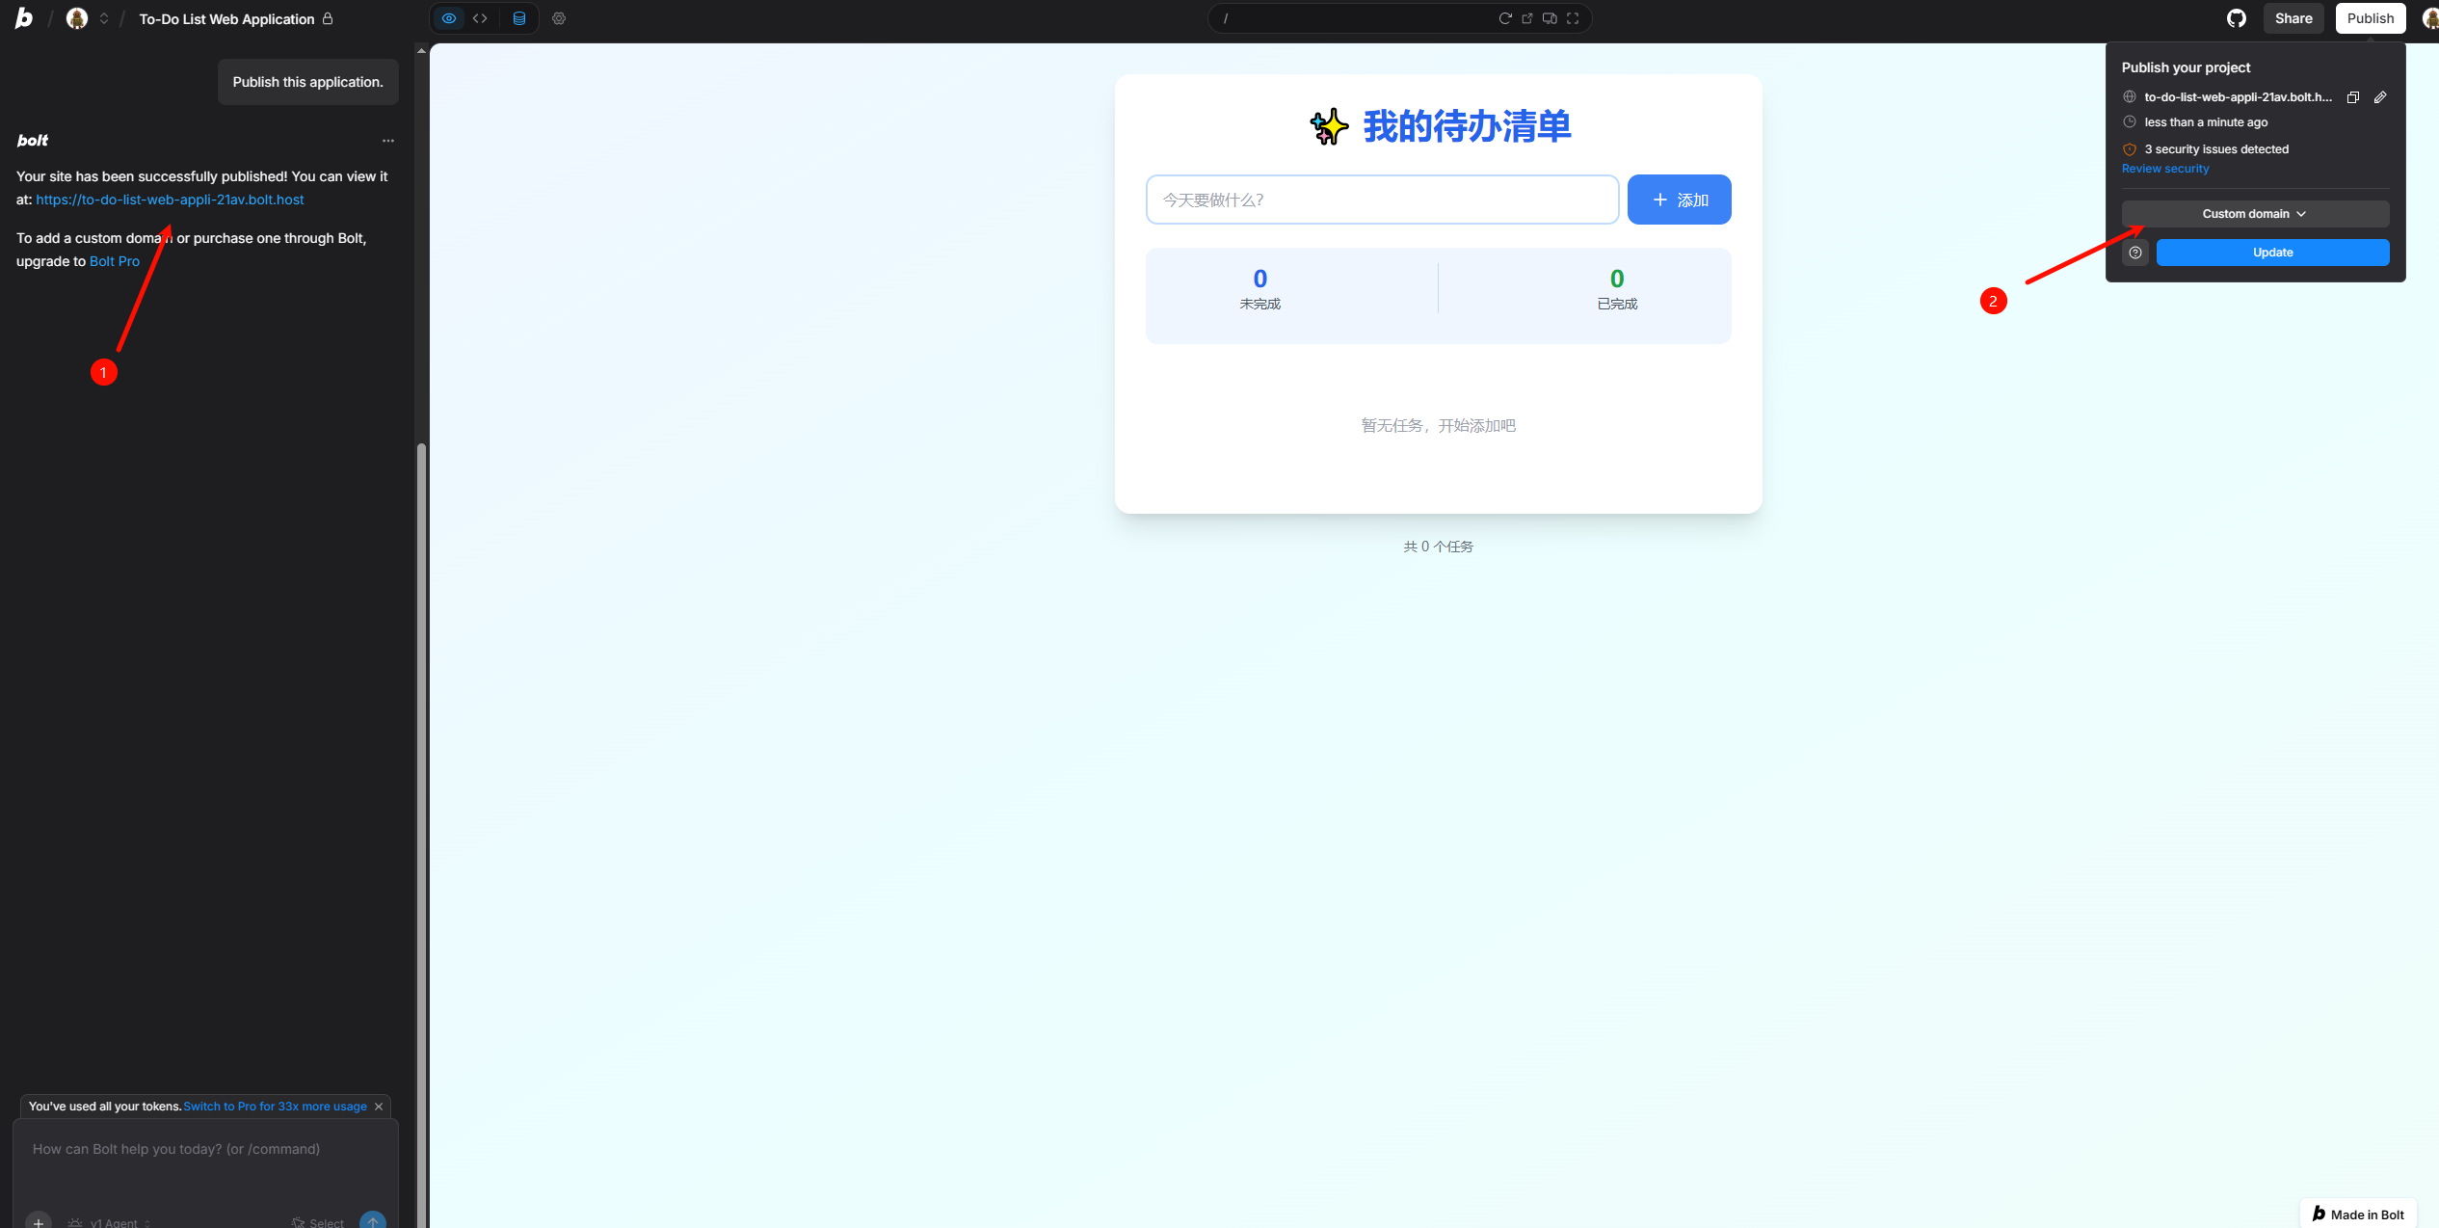This screenshot has height=1228, width=2439.
Task: Expand the Custom domain dropdown
Action: pos(2255,214)
